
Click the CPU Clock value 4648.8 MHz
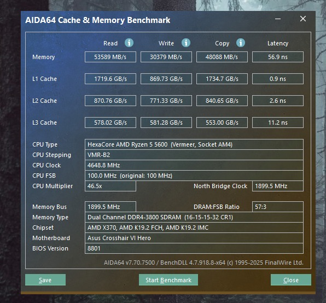click(194, 165)
